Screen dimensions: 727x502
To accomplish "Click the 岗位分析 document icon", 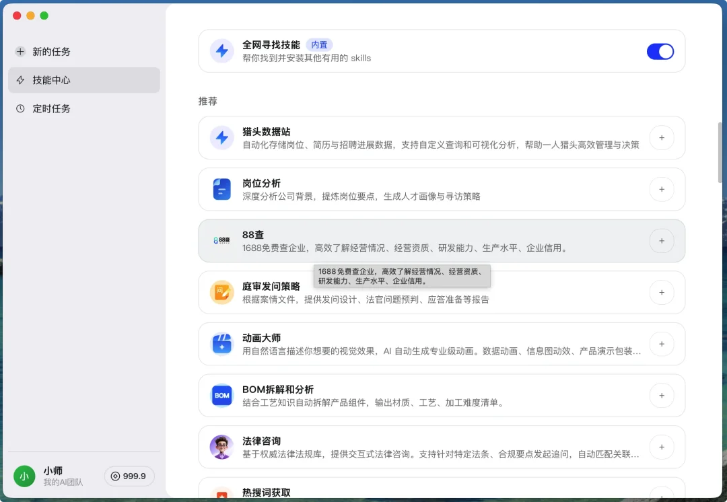I will click(222, 189).
